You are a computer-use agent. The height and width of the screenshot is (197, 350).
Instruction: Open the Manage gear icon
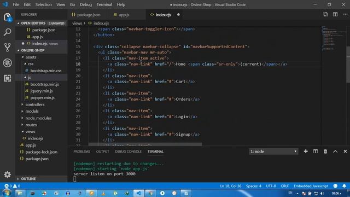(7, 175)
